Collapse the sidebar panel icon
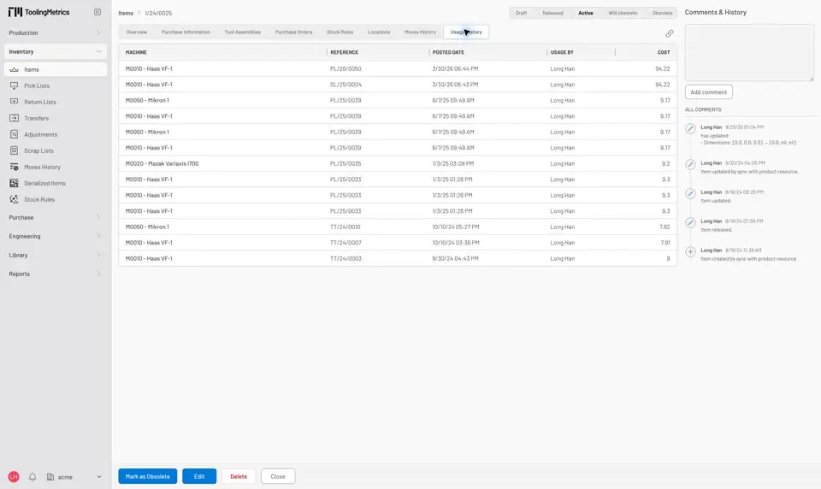 [x=97, y=12]
